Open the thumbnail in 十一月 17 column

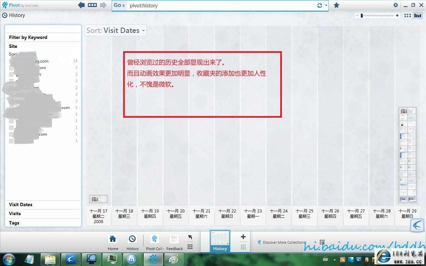[x=99, y=199]
